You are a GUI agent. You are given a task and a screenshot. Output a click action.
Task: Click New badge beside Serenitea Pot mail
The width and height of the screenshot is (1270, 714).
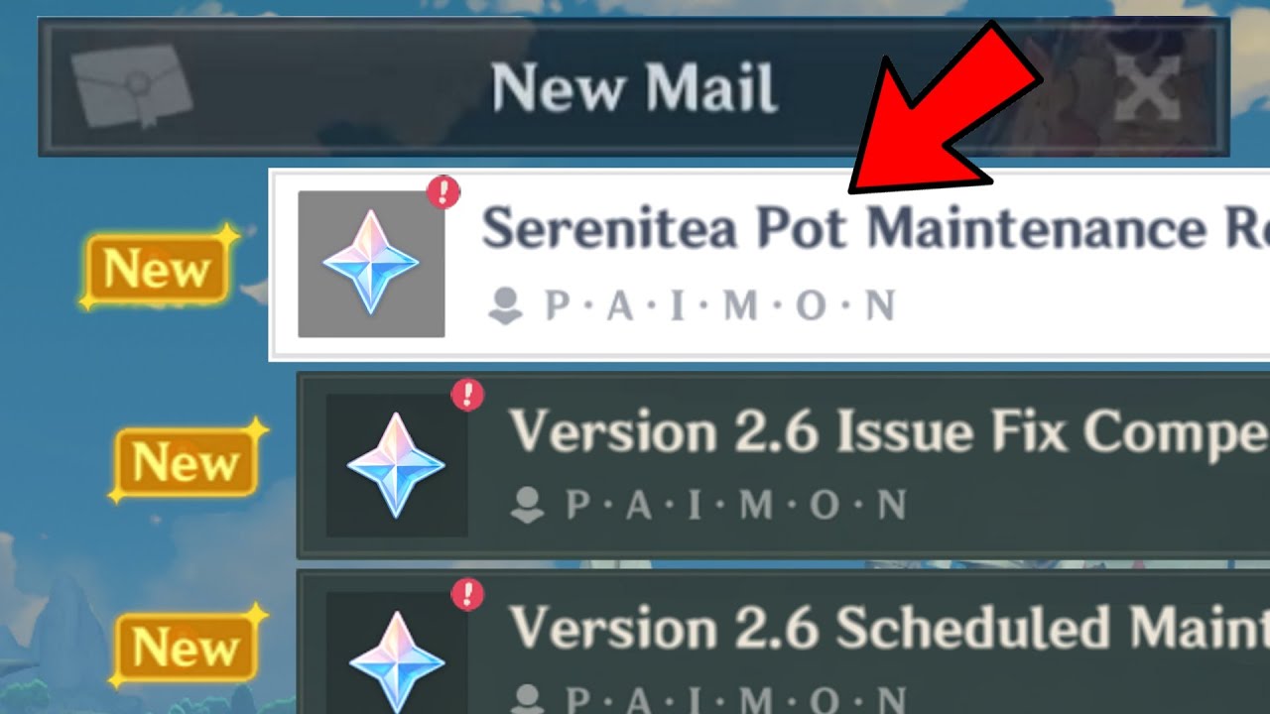(x=159, y=268)
